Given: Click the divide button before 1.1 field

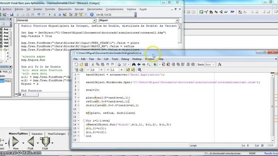Looking at the screenshot, I should click(108, 70).
